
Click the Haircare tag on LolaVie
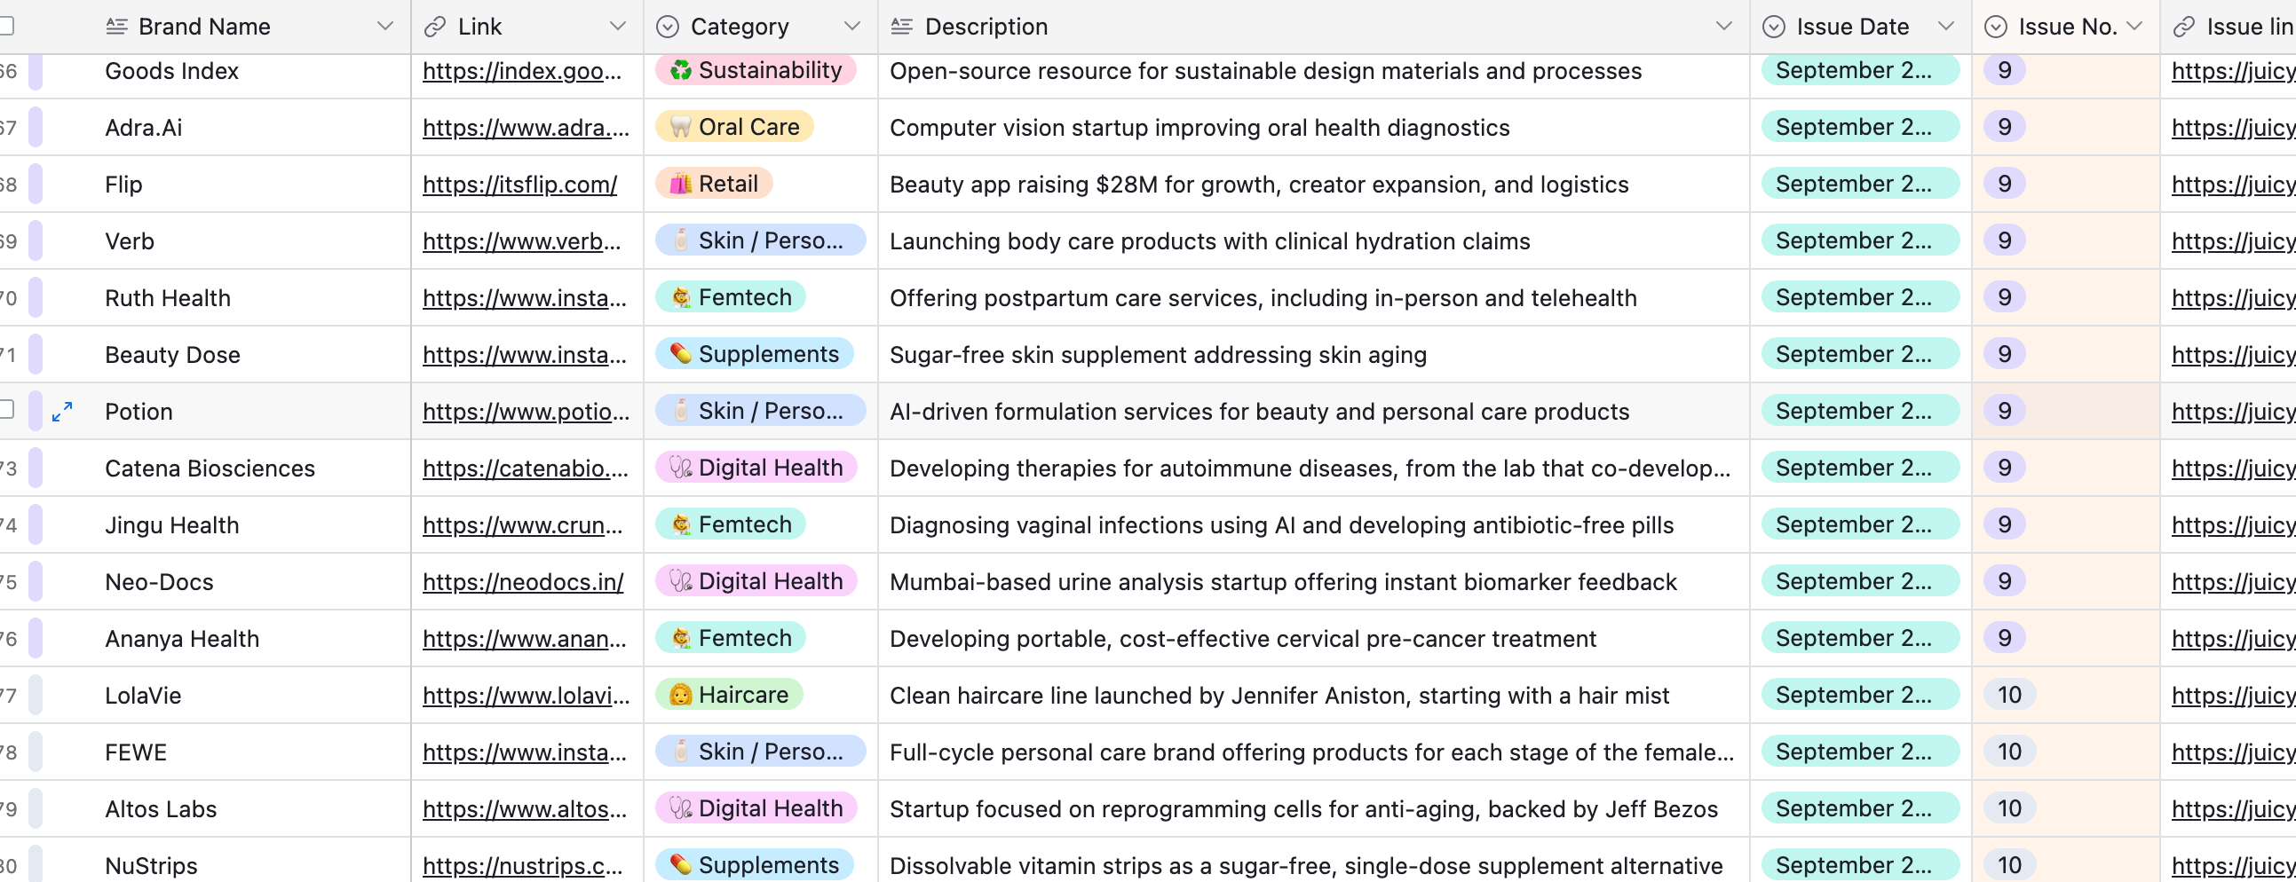[x=729, y=695]
